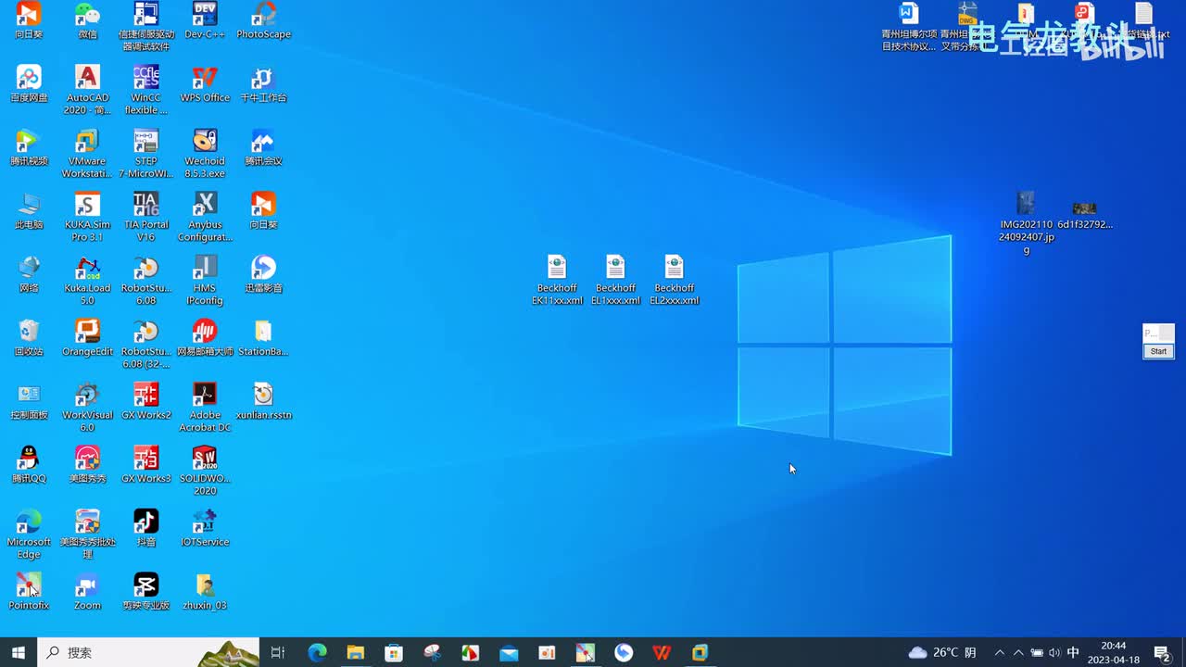Open the PhotoScape desktop shortcut
This screenshot has height=667, width=1186.
point(264,20)
